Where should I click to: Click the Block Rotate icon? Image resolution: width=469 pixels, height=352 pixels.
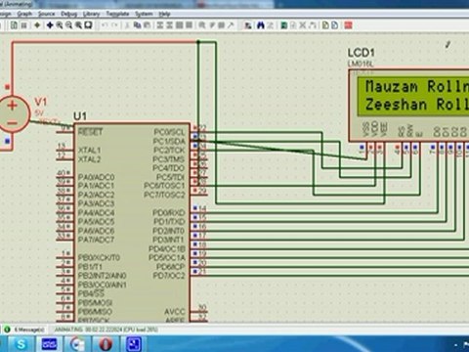coord(179,25)
